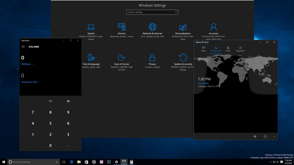Click digit 0 on Calculator keypad
The image size is (294, 165).
(50, 146)
